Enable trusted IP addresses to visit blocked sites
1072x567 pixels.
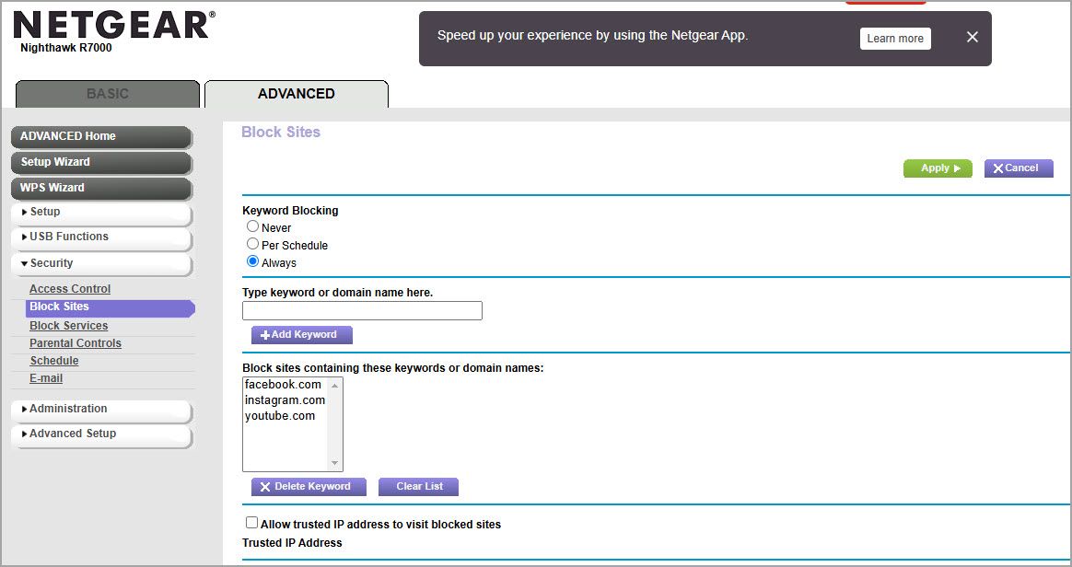tap(251, 522)
